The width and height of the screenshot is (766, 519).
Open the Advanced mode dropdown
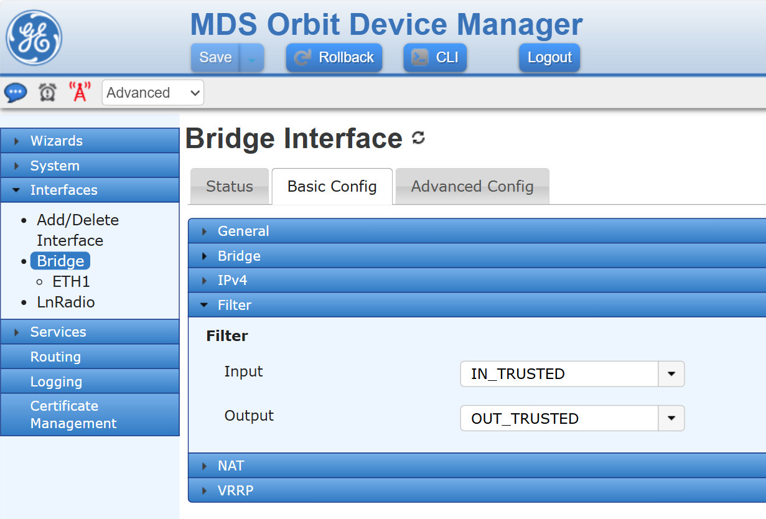[152, 93]
